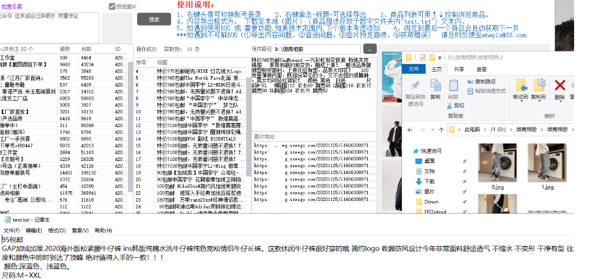Click the ... browse button next to save path
The width and height of the screenshot is (589, 280).
click(x=370, y=49)
